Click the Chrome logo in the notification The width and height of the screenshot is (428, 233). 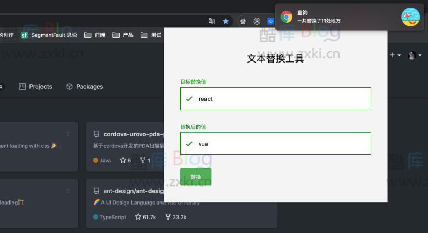[286, 17]
